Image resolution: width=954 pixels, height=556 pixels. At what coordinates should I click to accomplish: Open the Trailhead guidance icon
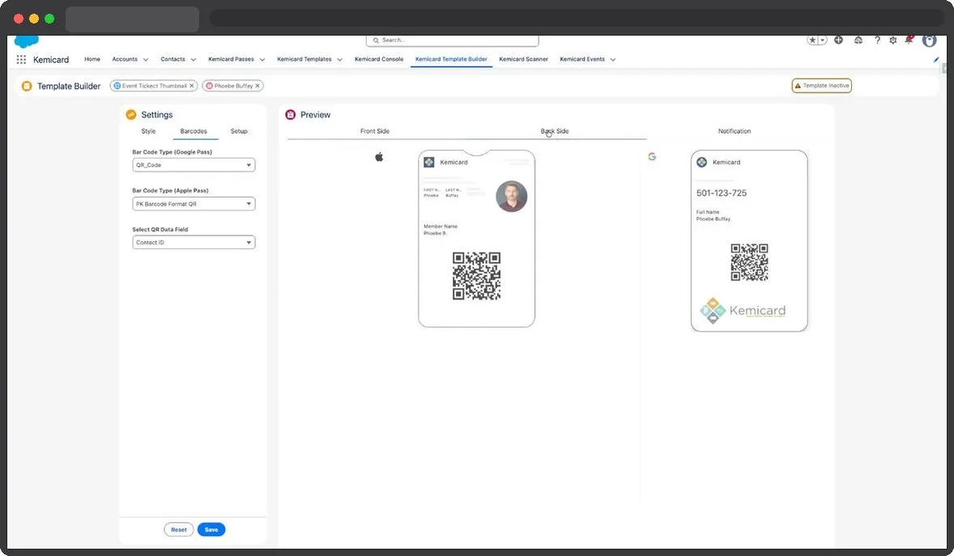pyautogui.click(x=858, y=40)
